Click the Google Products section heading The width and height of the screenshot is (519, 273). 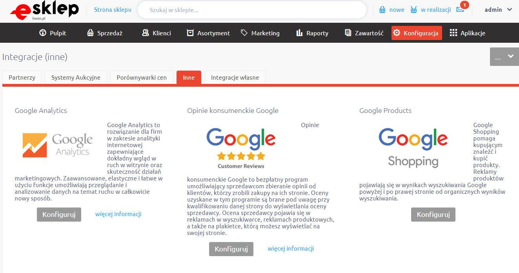[385, 111]
